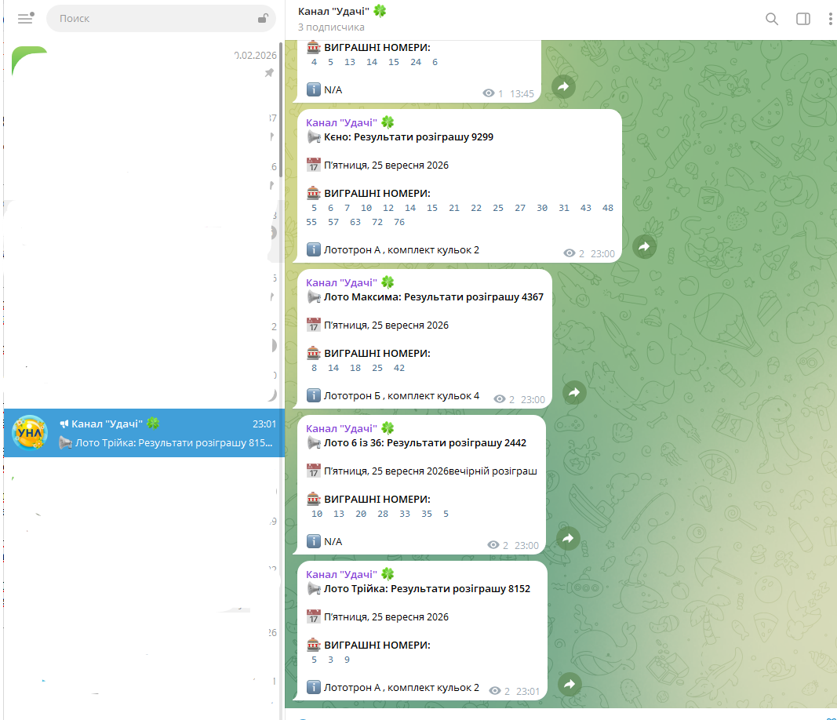Screen dimensions: 837x720
Task: Click megaphone icon in Кено message title
Action: coord(313,137)
